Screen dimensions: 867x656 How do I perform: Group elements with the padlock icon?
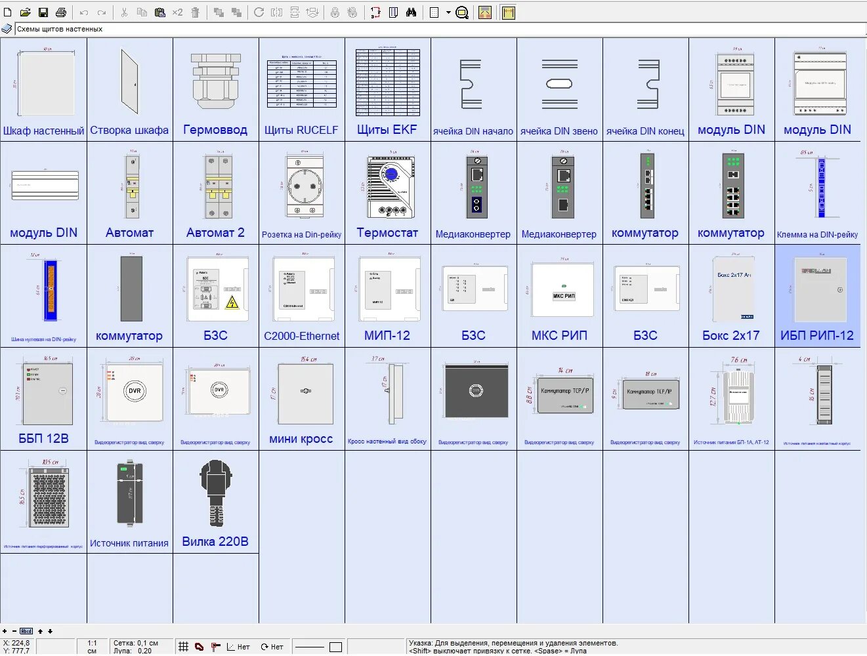[335, 12]
